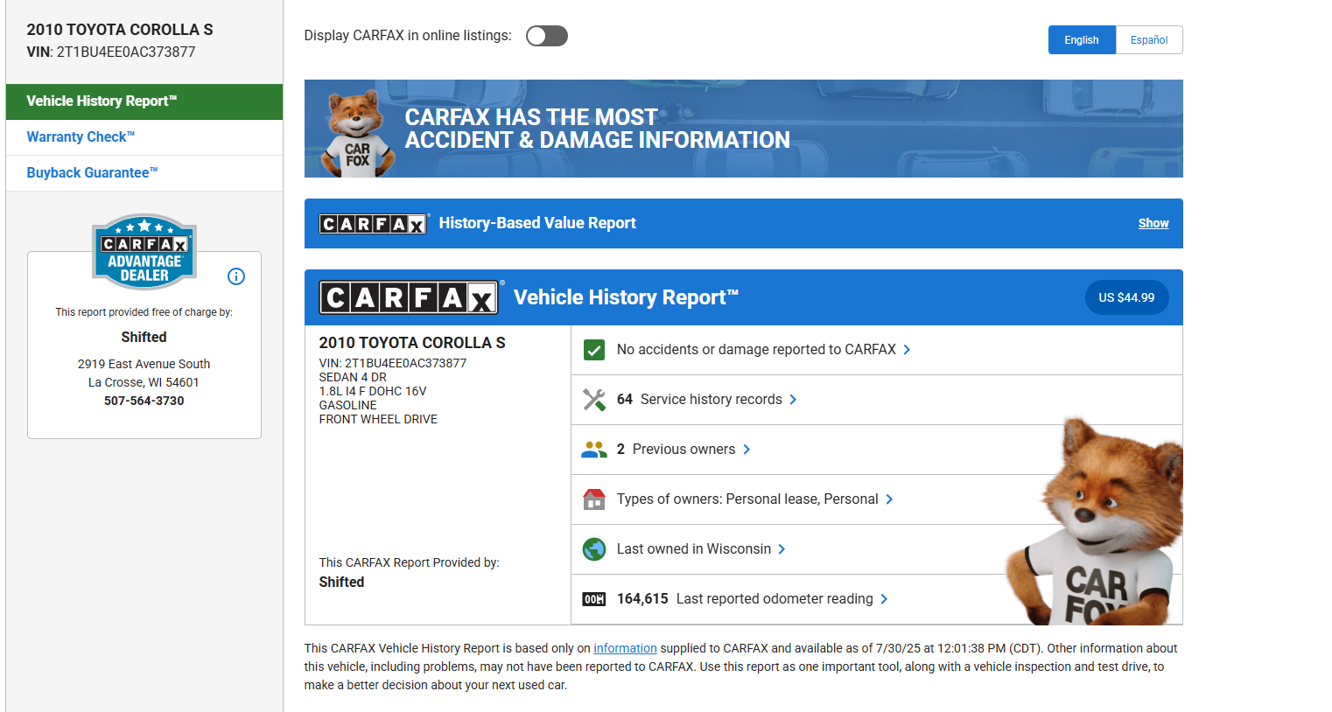The image size is (1332, 712).
Task: Select Shifted under report provided by
Action: pos(342,583)
